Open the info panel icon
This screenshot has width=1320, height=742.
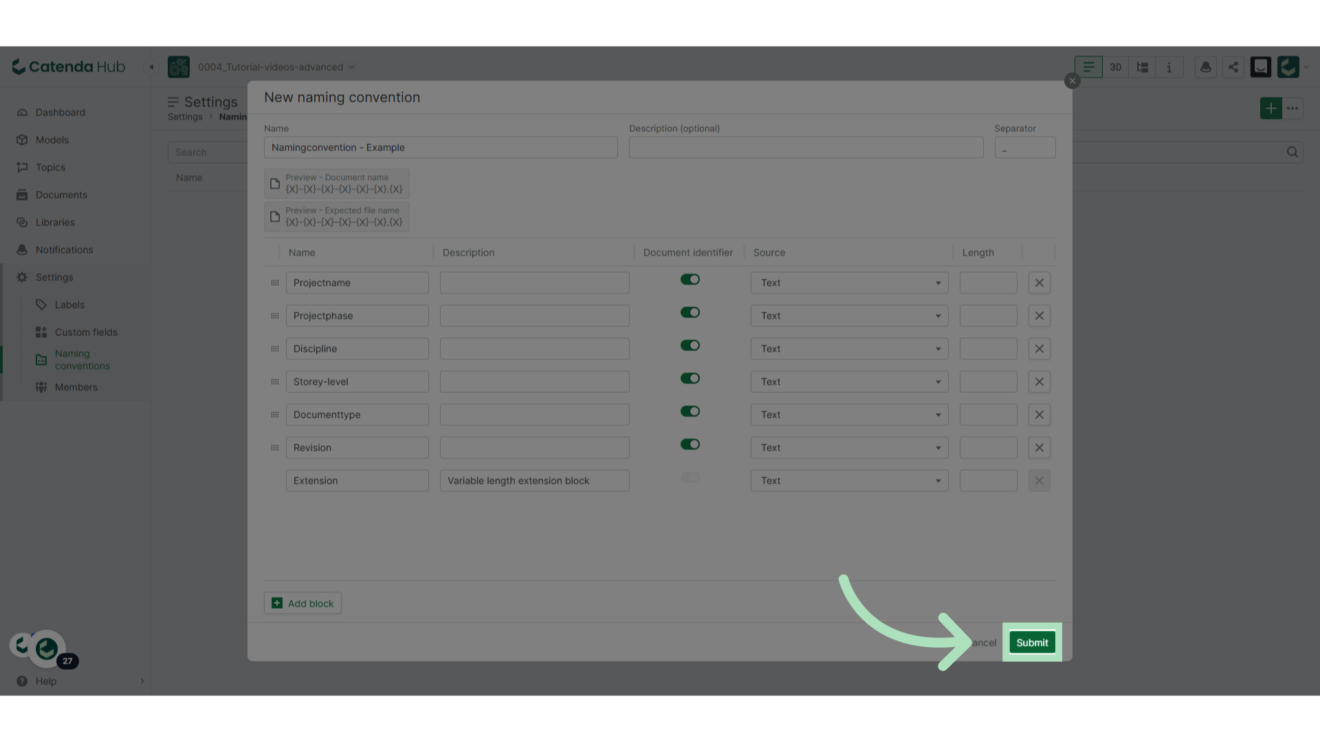[1169, 67]
